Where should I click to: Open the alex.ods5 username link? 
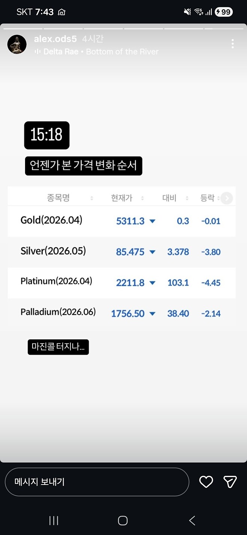point(55,39)
